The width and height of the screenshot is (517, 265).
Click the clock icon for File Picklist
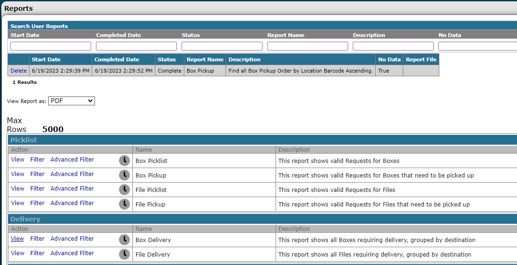coord(124,190)
